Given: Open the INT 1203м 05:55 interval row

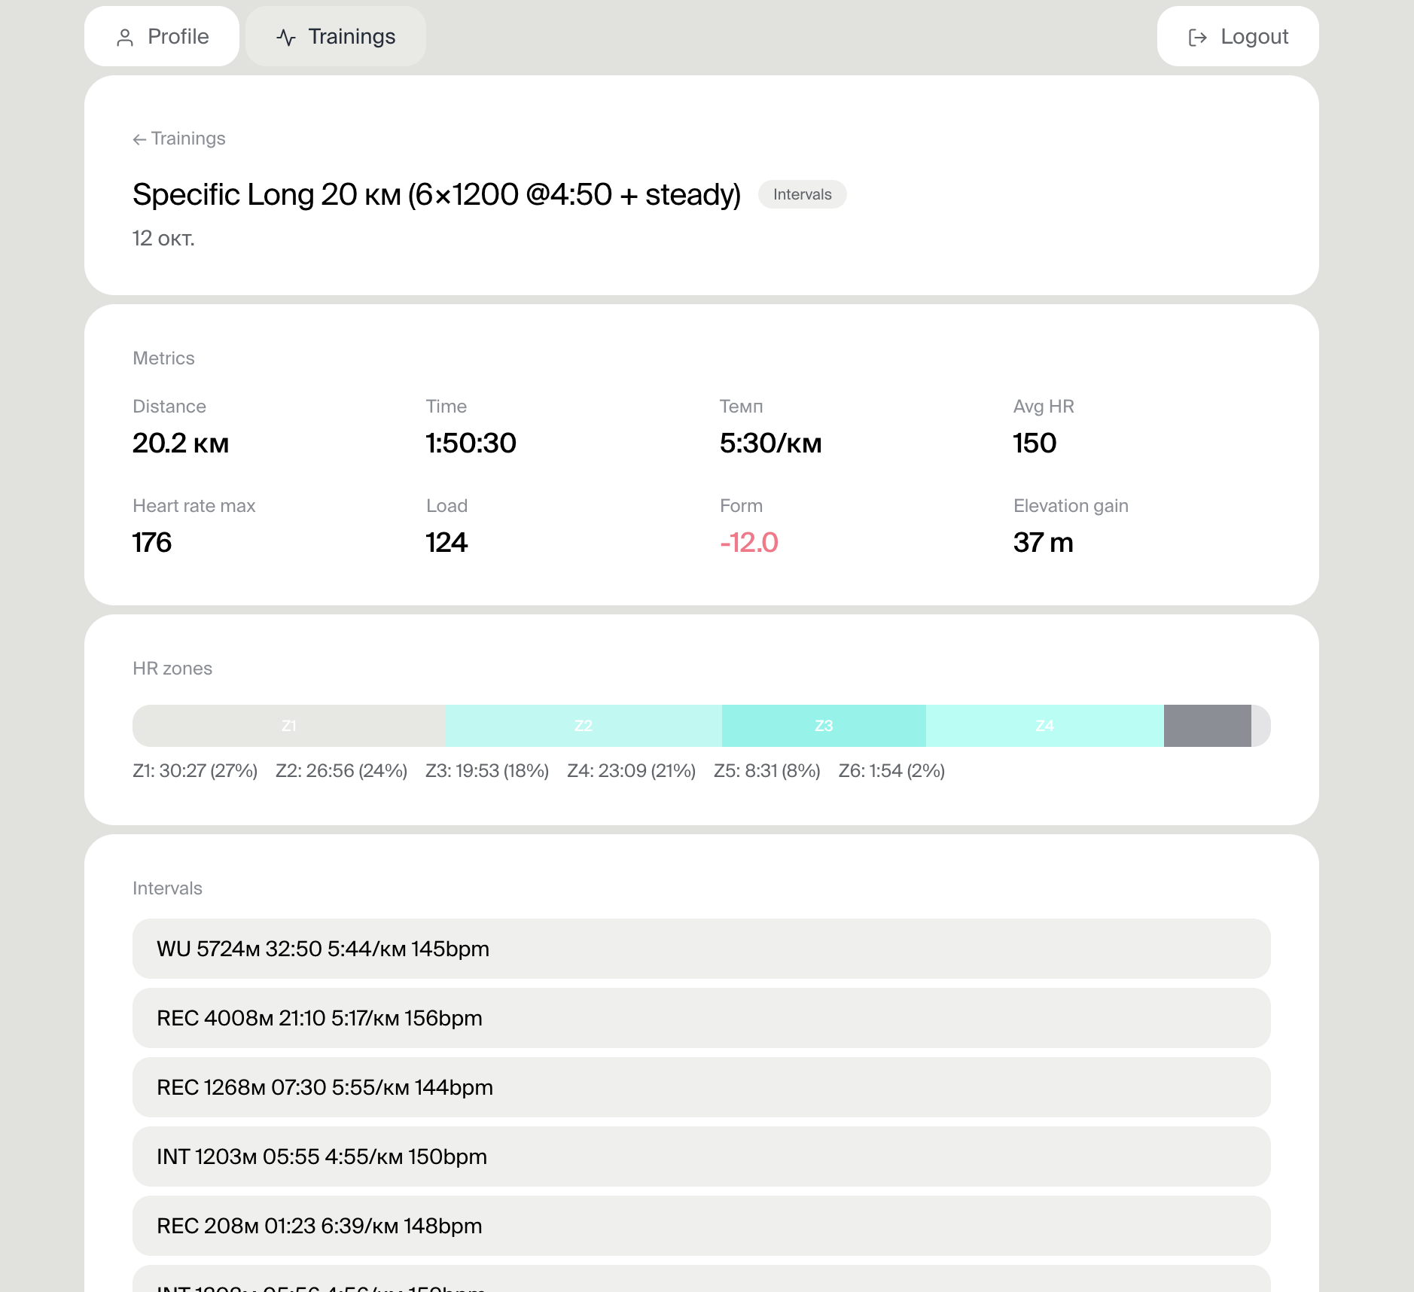Looking at the screenshot, I should coord(701,1156).
